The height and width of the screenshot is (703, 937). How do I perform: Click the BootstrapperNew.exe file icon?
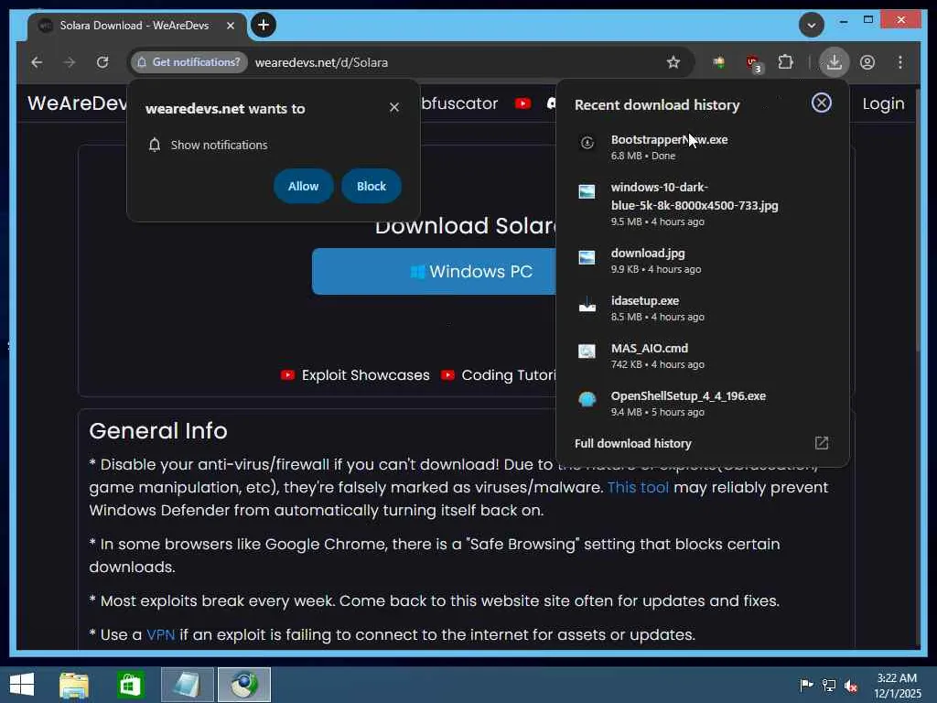coord(587,142)
